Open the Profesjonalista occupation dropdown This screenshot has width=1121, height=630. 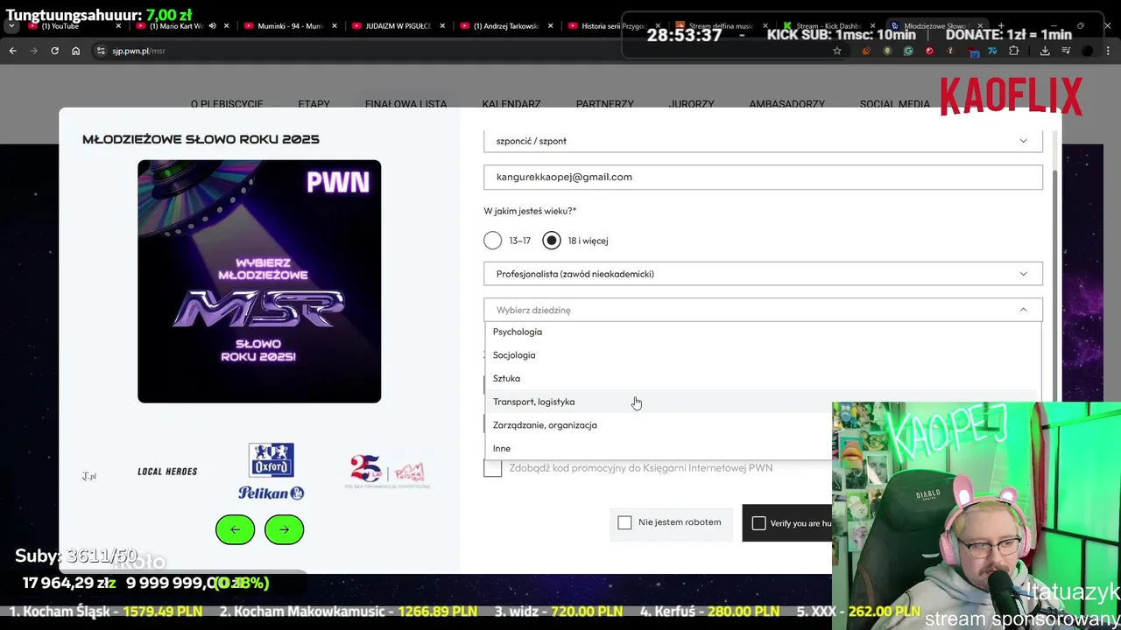coord(763,274)
